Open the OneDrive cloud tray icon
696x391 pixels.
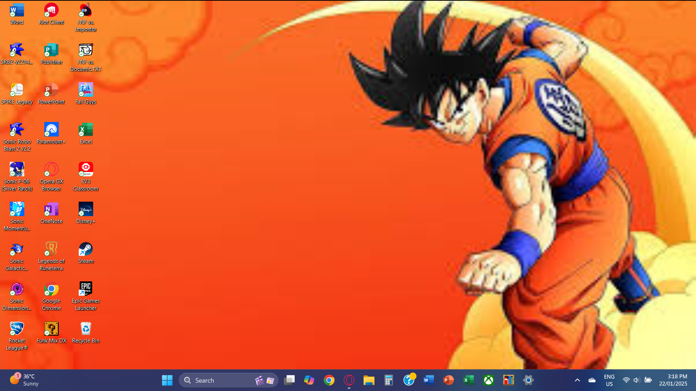[592, 380]
